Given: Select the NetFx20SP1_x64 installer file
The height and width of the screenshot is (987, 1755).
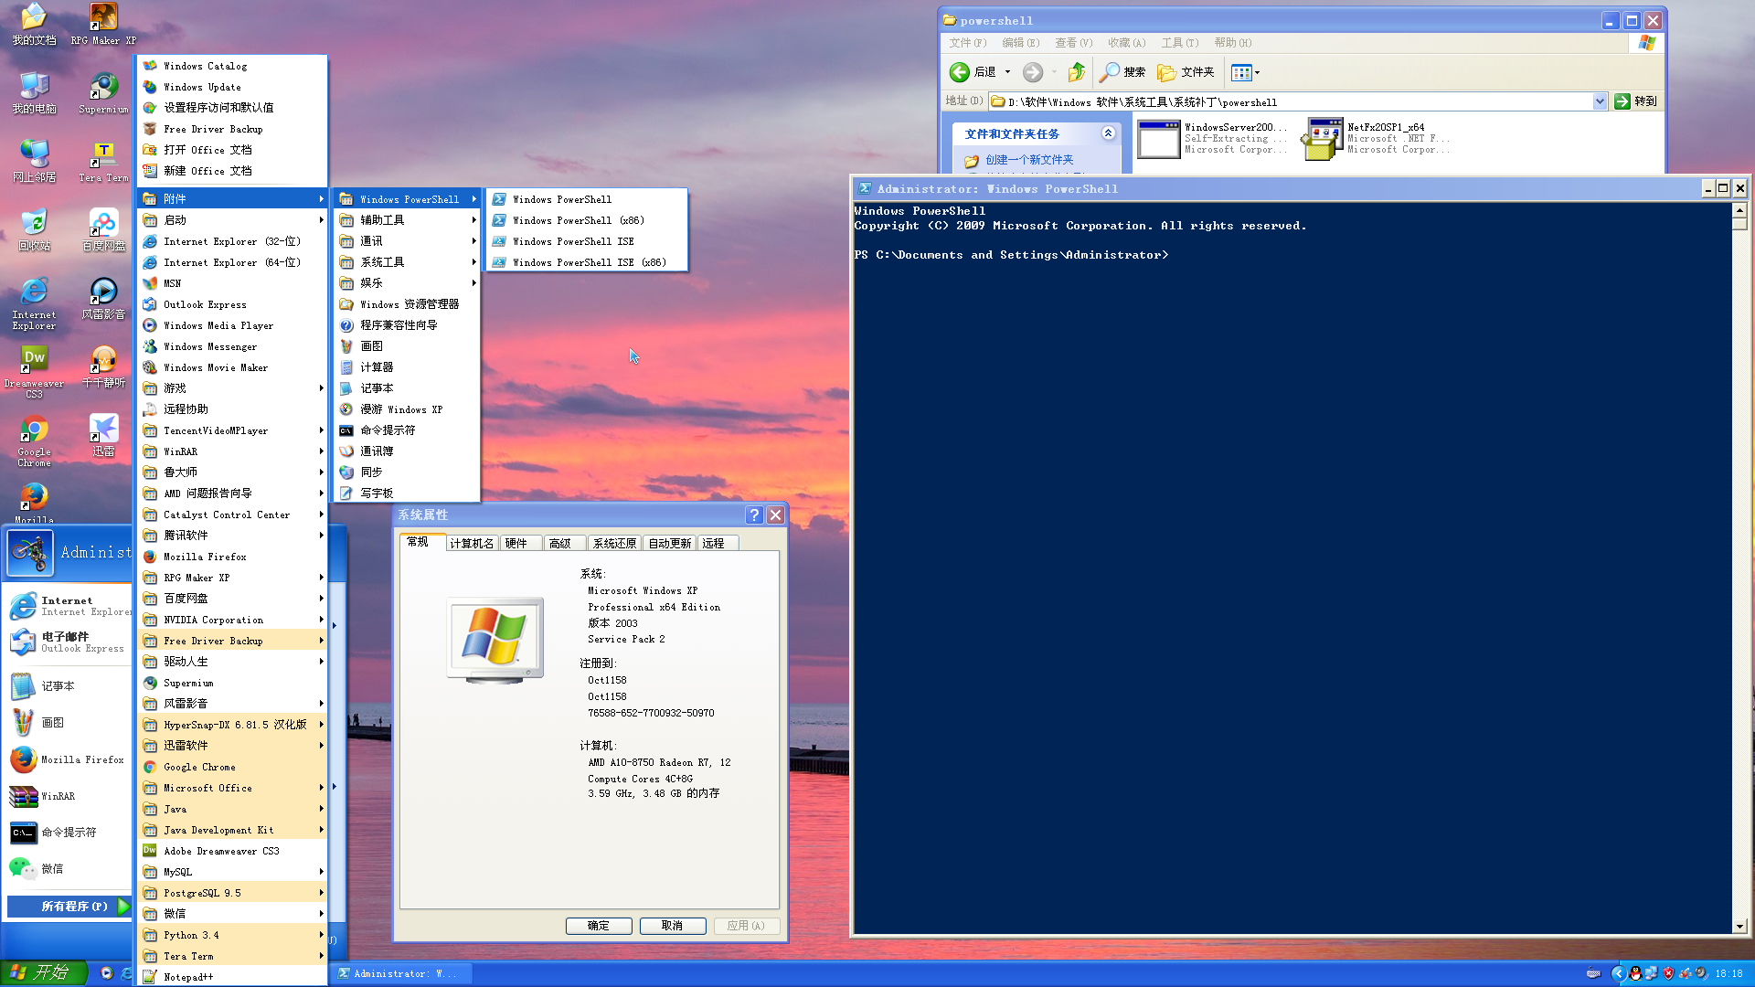Looking at the screenshot, I should tap(1378, 139).
